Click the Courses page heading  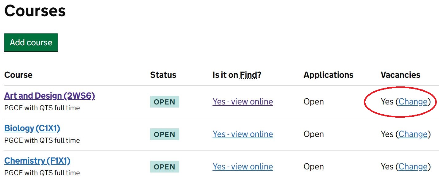point(35,11)
